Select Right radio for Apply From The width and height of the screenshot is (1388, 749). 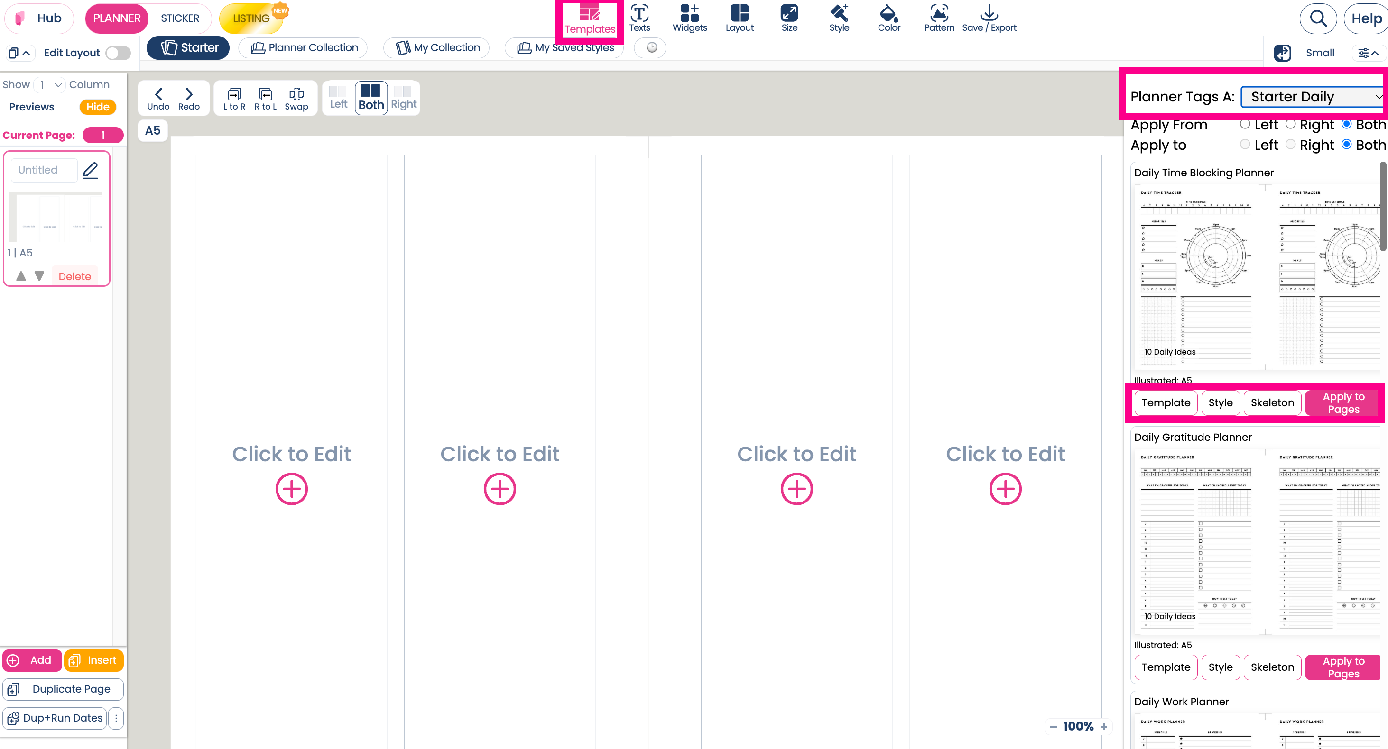(x=1291, y=124)
